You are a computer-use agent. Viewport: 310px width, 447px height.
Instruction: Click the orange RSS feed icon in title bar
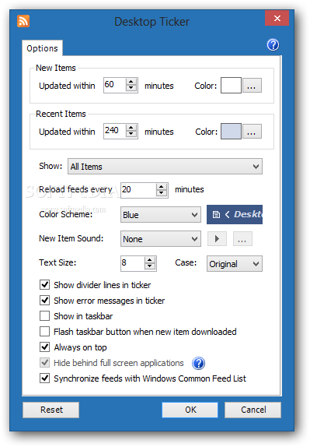tap(23, 21)
